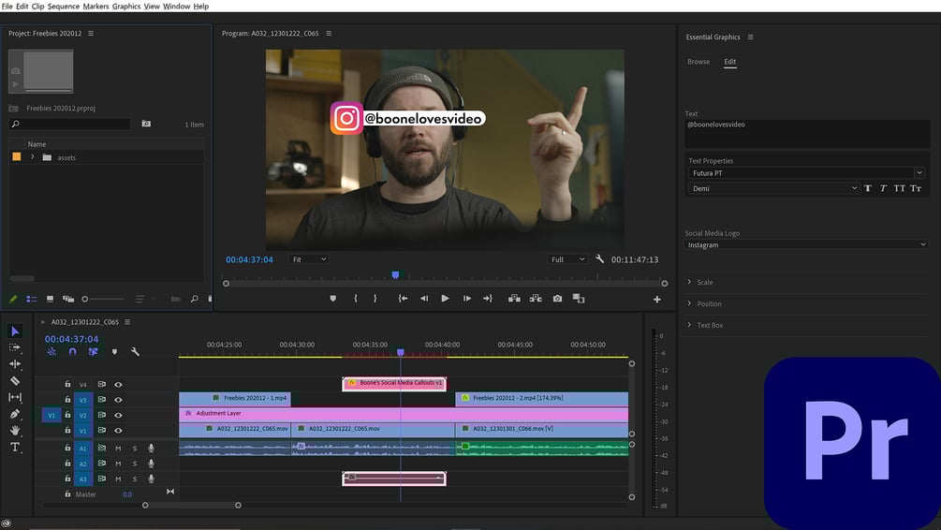The width and height of the screenshot is (941, 530).
Task: Toggle V4 track visibility eye
Action: (x=118, y=385)
